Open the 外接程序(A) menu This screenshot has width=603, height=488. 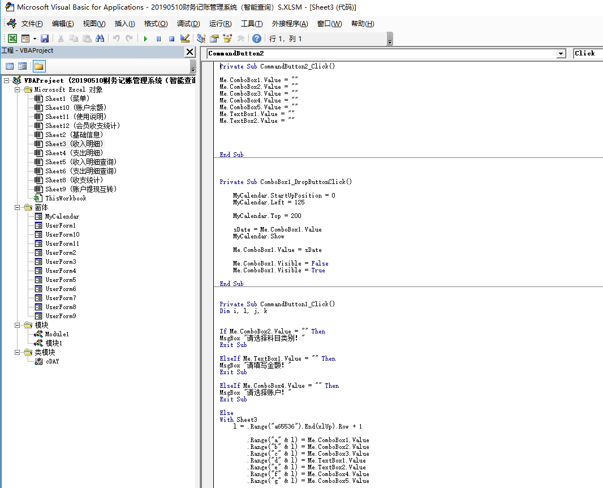tap(290, 23)
